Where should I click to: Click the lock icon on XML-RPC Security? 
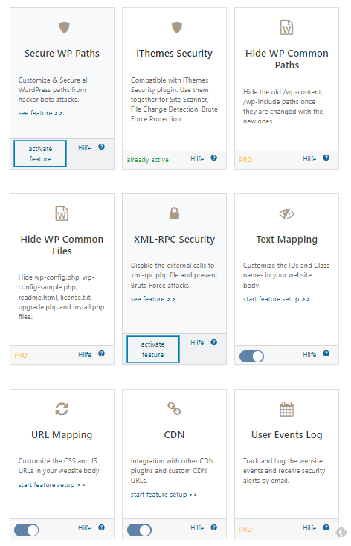174,213
